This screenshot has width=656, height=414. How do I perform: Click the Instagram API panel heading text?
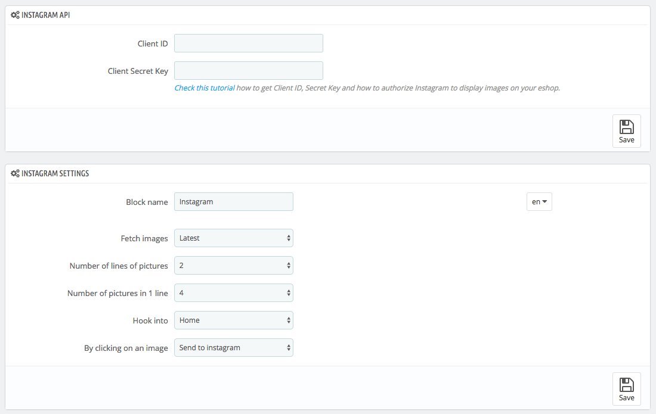45,15
